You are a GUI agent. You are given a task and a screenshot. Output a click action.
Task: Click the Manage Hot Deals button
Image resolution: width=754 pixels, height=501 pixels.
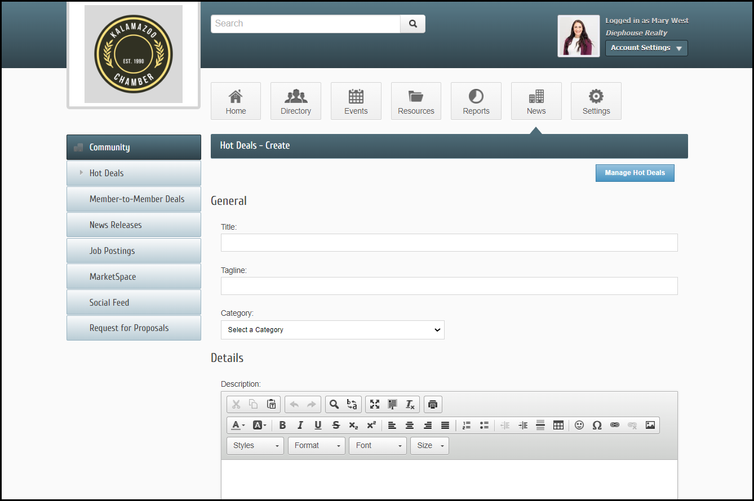tap(635, 173)
